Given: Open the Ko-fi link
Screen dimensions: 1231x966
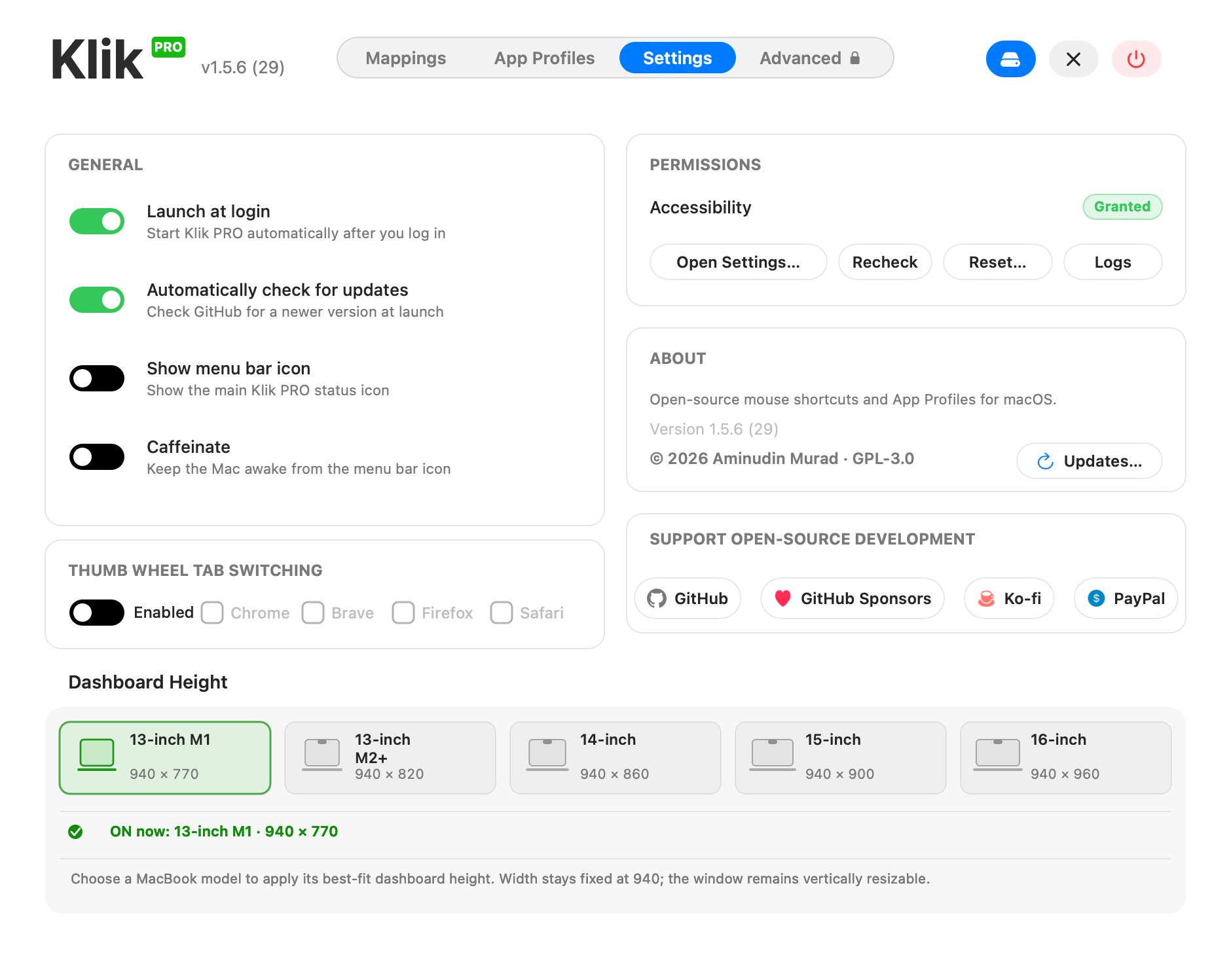Looking at the screenshot, I should [x=1009, y=598].
